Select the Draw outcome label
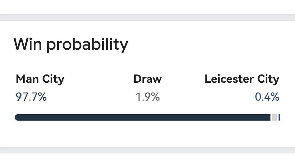The width and height of the screenshot is (295, 166). point(147,79)
